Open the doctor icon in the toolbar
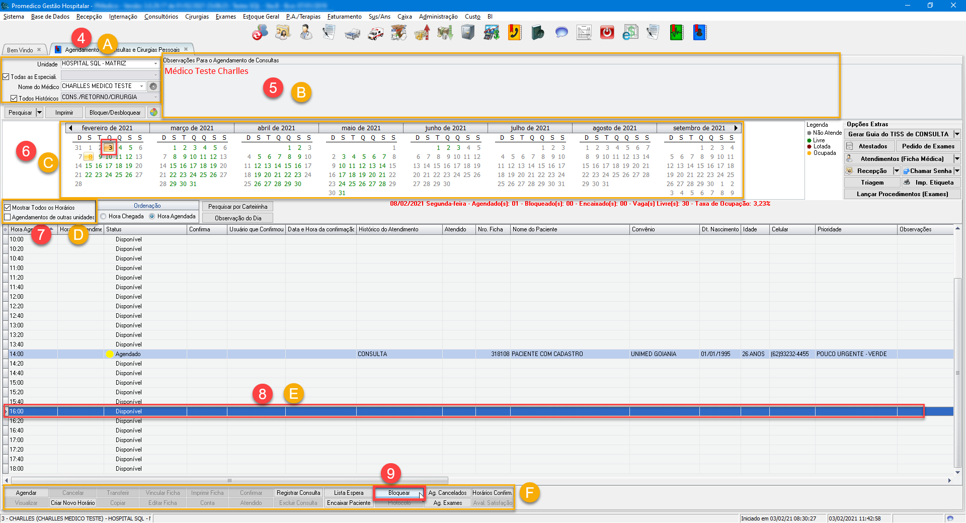The height and width of the screenshot is (523, 966). [305, 33]
